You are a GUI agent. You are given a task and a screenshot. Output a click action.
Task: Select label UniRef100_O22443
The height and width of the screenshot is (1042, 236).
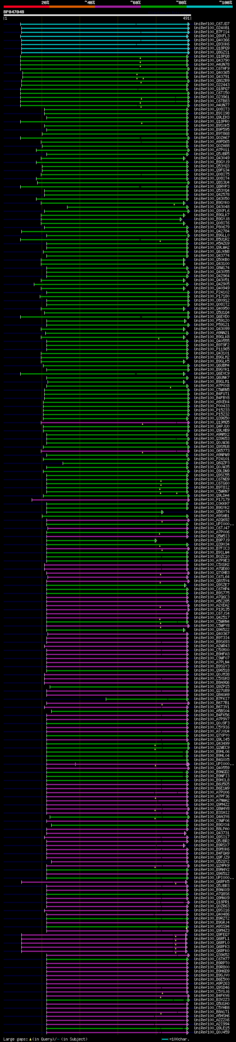click(x=211, y=85)
